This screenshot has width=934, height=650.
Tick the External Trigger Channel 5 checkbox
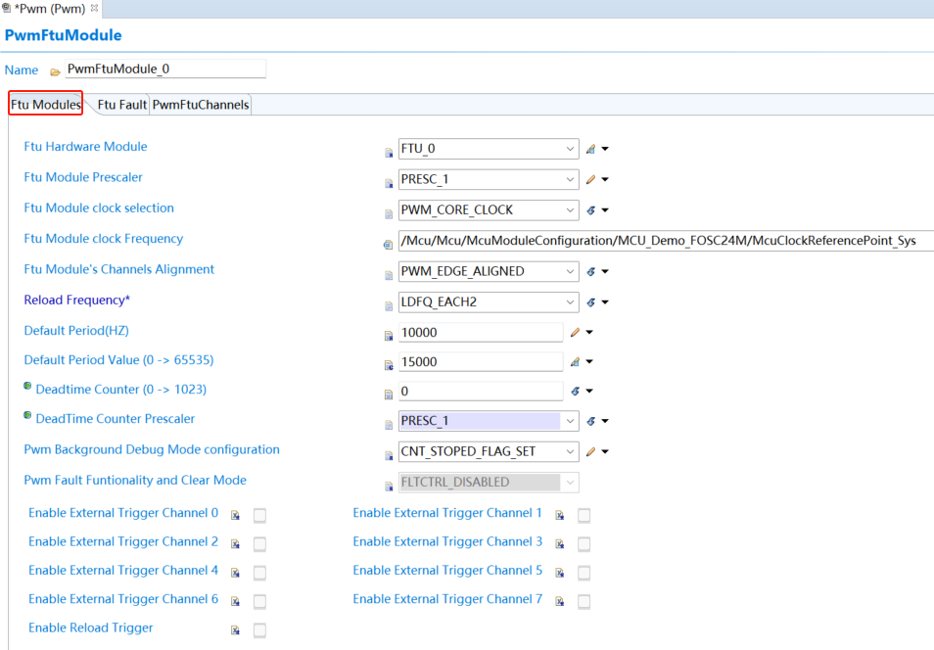coord(584,573)
